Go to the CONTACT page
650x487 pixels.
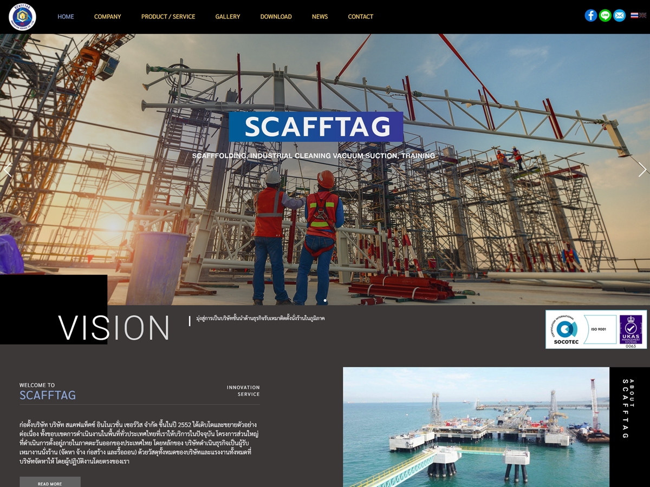pyautogui.click(x=360, y=17)
